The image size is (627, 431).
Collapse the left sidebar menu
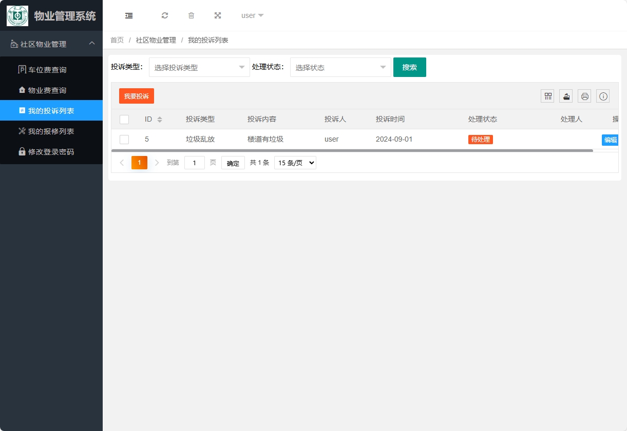pos(128,15)
